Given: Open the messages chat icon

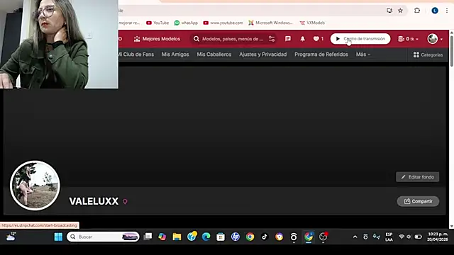Looking at the screenshot, I should coord(288,39).
